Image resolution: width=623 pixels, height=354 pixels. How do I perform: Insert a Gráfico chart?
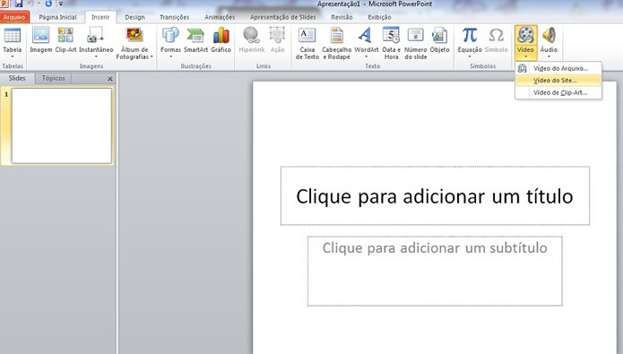221,39
